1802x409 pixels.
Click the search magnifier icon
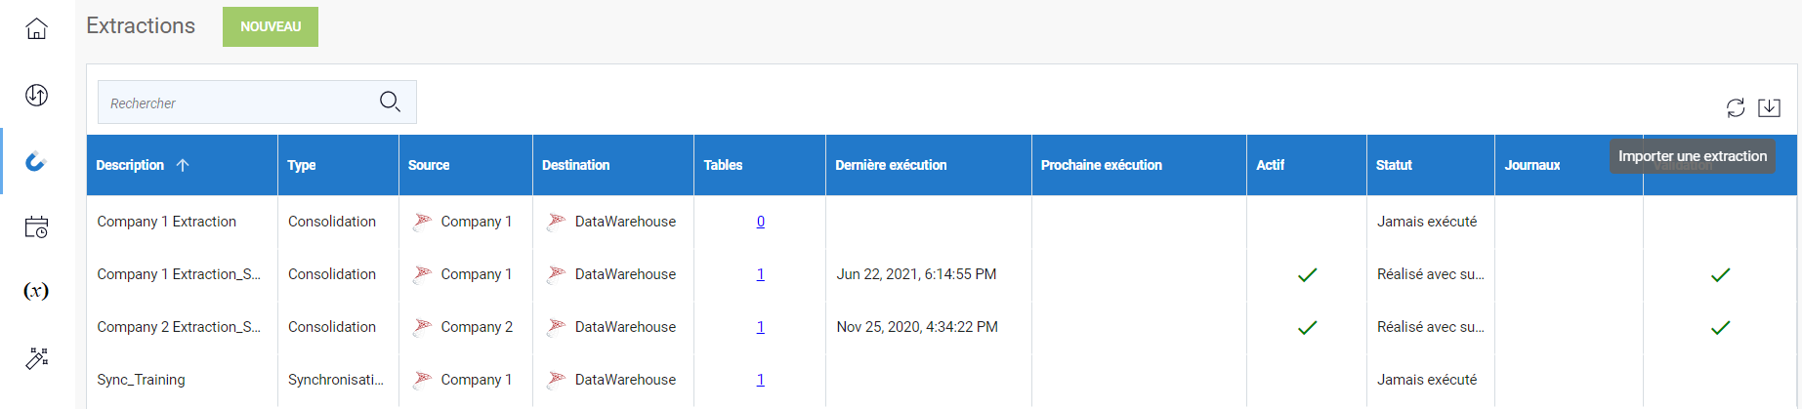pyautogui.click(x=390, y=102)
